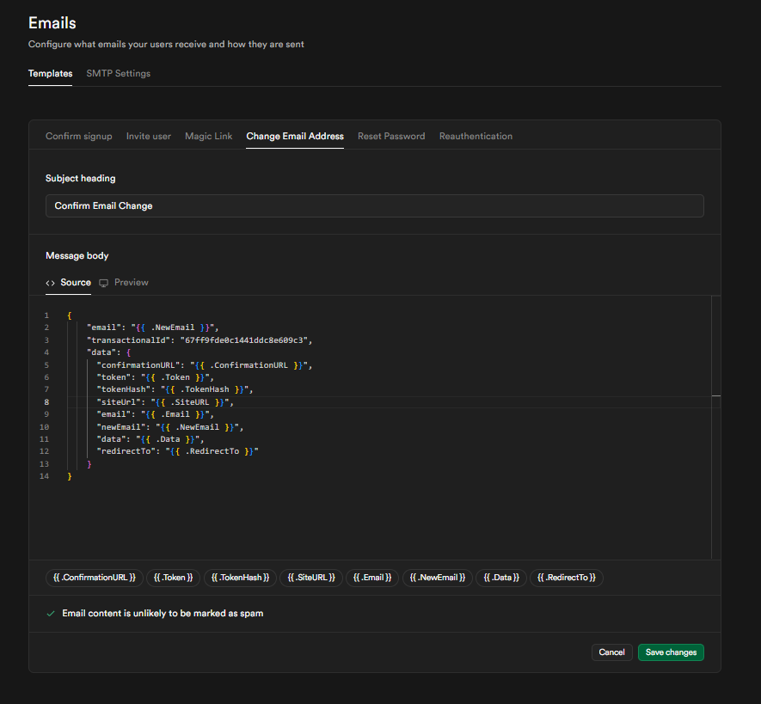
Task: Insert the {{ .TokenHash }} variable
Action: 240,578
